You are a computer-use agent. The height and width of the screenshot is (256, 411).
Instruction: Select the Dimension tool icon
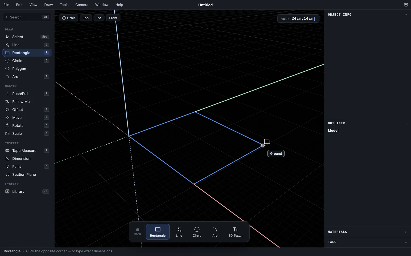click(x=7, y=158)
